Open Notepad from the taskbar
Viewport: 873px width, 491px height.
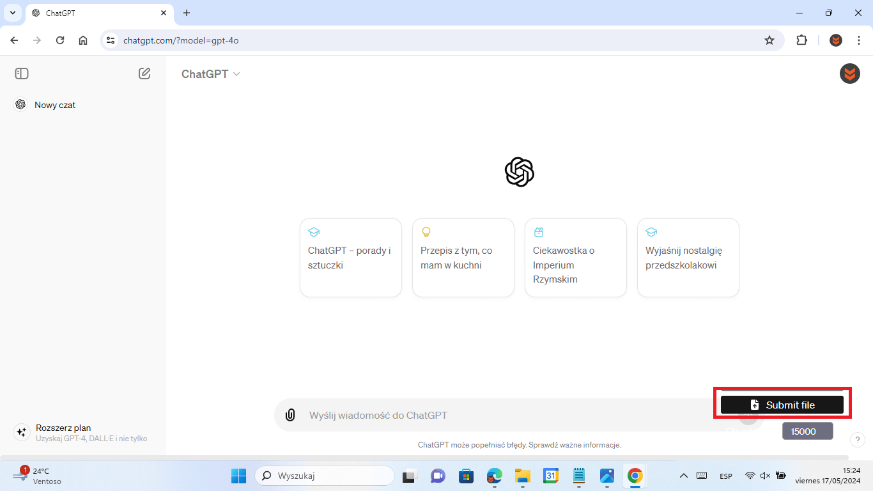point(579,476)
